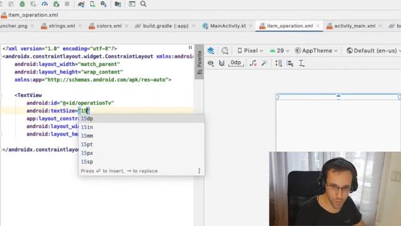Click the android:id operationTv attribute line
Image resolution: width=401 pixels, height=226 pixels.
70,103
